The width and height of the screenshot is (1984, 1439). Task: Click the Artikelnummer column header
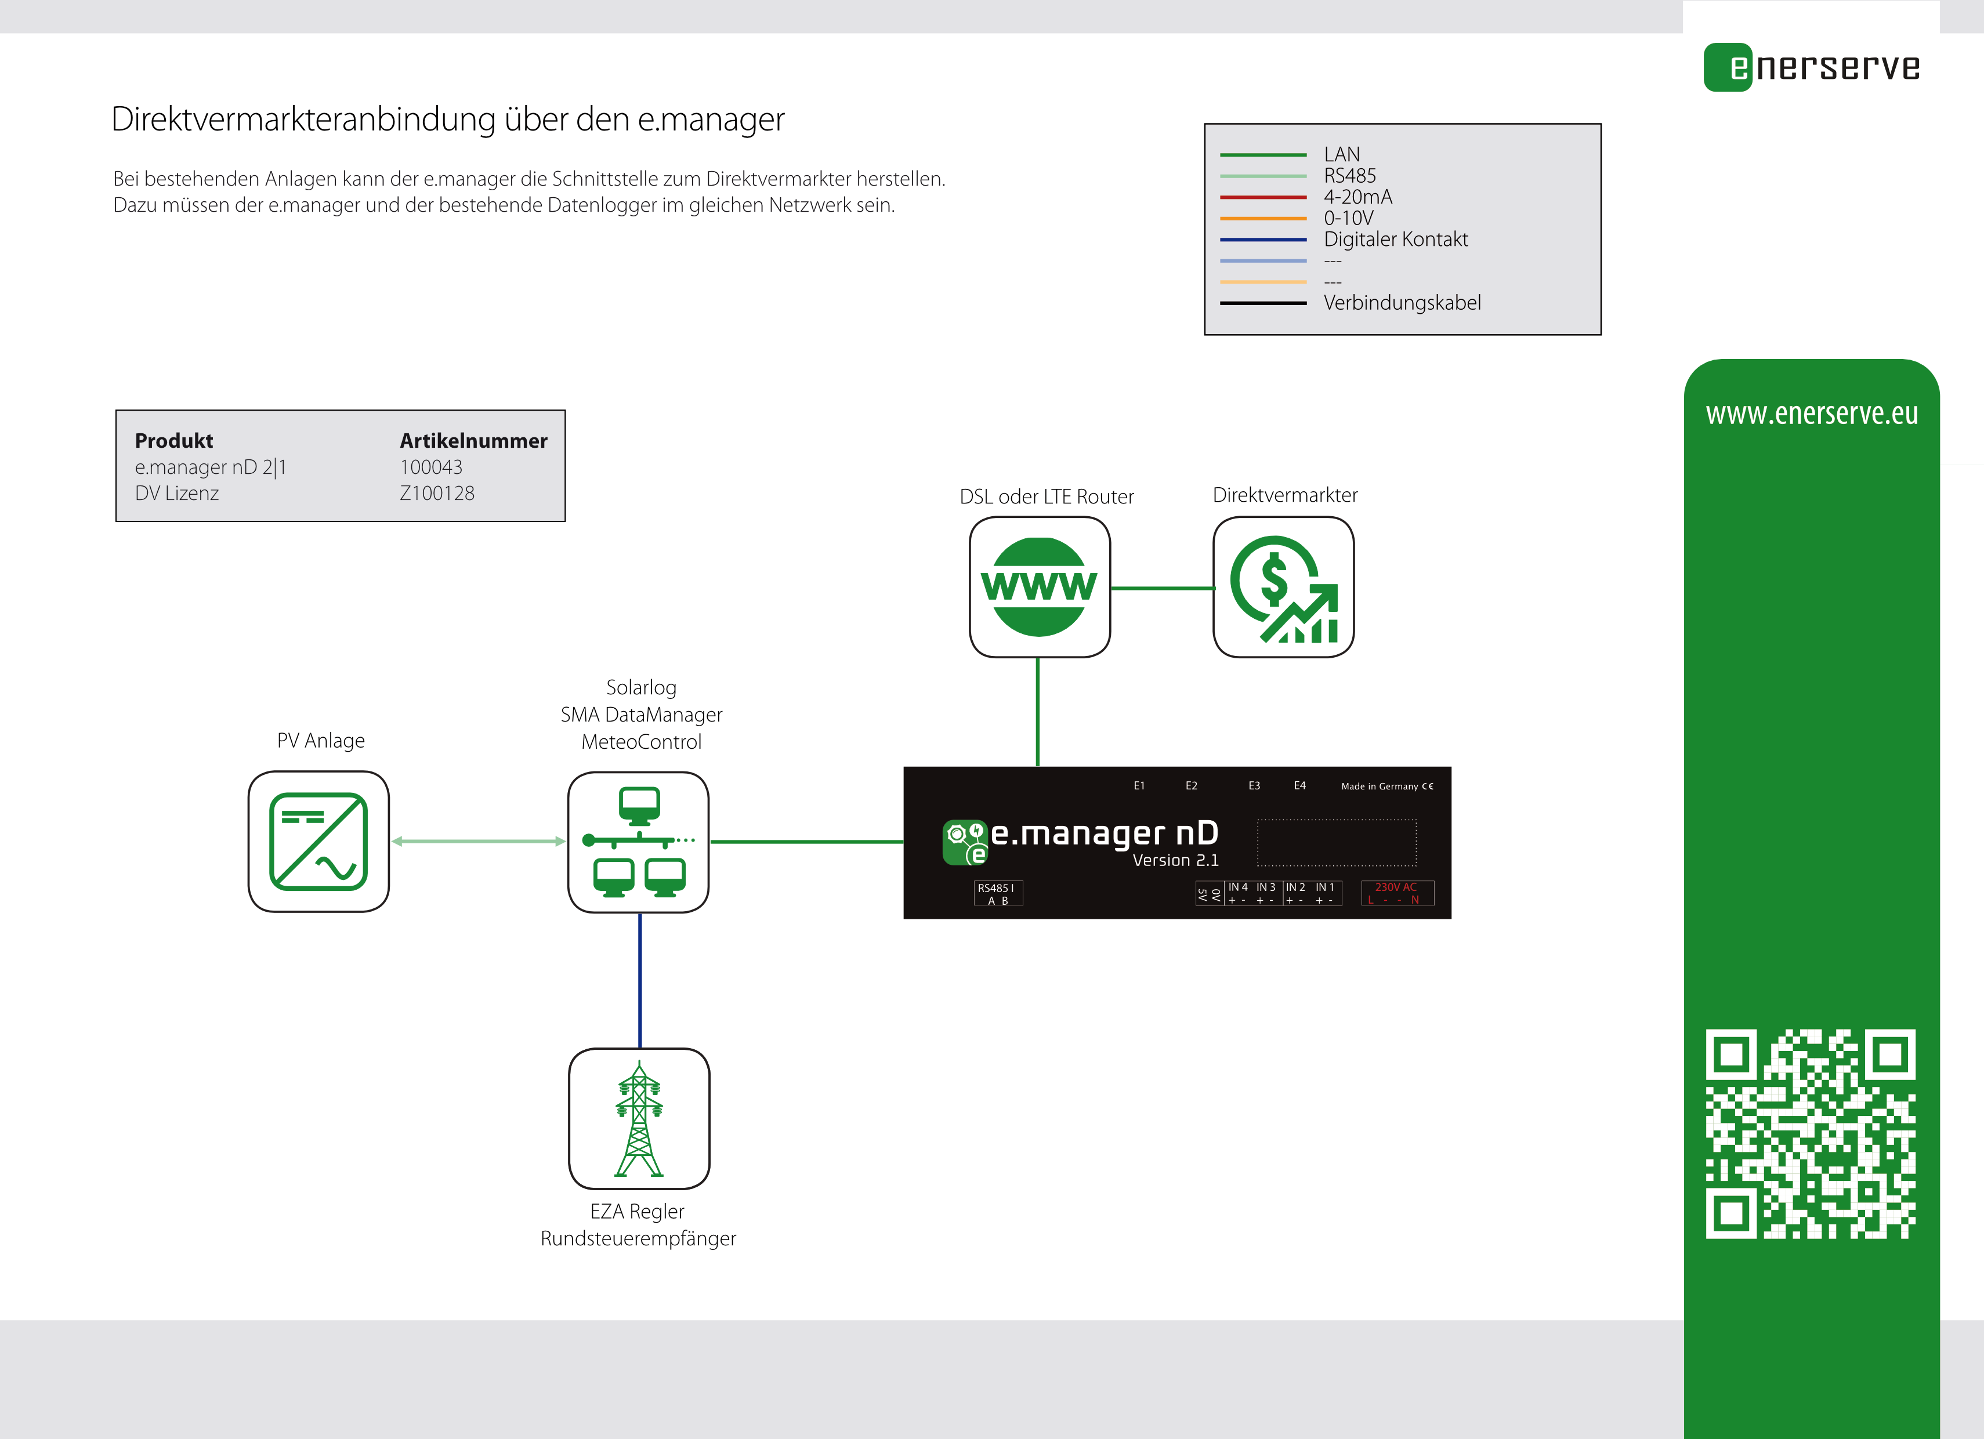click(473, 441)
